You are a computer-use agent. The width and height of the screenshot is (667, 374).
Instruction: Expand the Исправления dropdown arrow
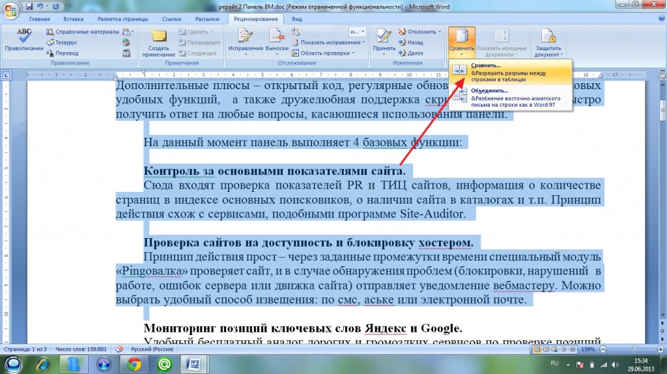tap(246, 55)
